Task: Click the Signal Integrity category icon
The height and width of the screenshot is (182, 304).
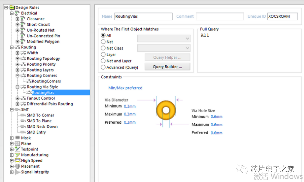Action: tap(17, 172)
